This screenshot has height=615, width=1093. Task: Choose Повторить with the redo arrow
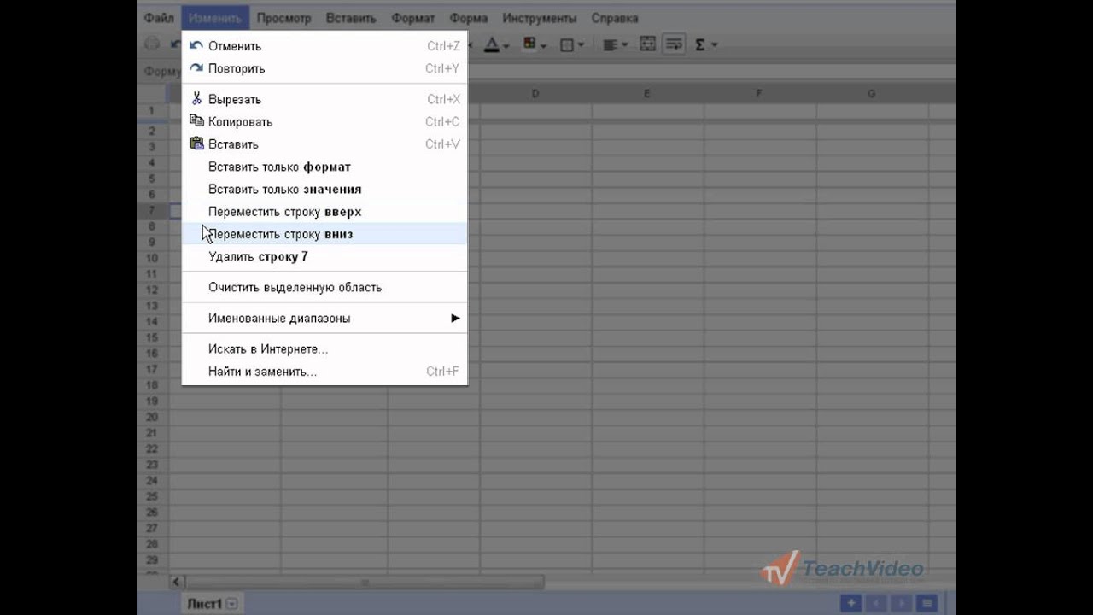coord(324,68)
